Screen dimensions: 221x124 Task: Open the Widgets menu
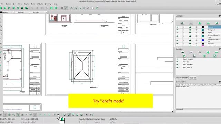pyautogui.click(x=40, y=4)
